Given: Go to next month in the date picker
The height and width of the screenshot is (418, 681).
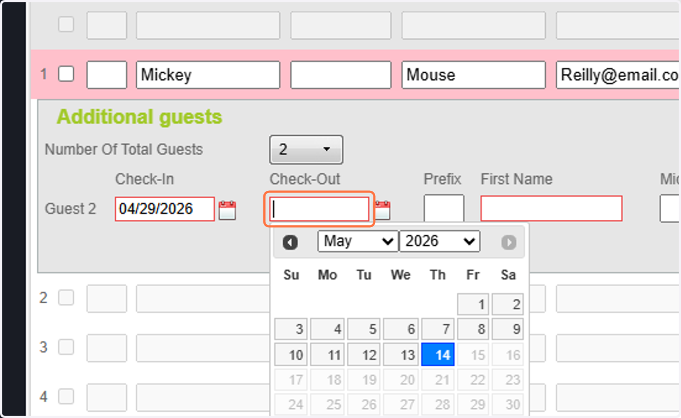Looking at the screenshot, I should 508,243.
